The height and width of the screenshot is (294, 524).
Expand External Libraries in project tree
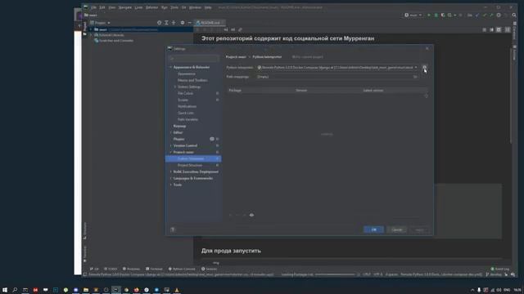pyautogui.click(x=91, y=35)
